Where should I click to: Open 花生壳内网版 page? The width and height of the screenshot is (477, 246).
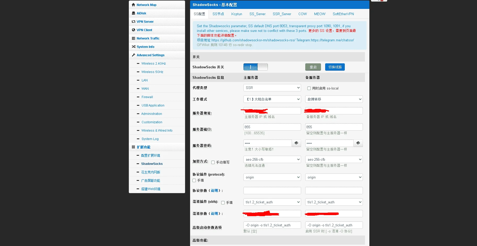(x=151, y=172)
